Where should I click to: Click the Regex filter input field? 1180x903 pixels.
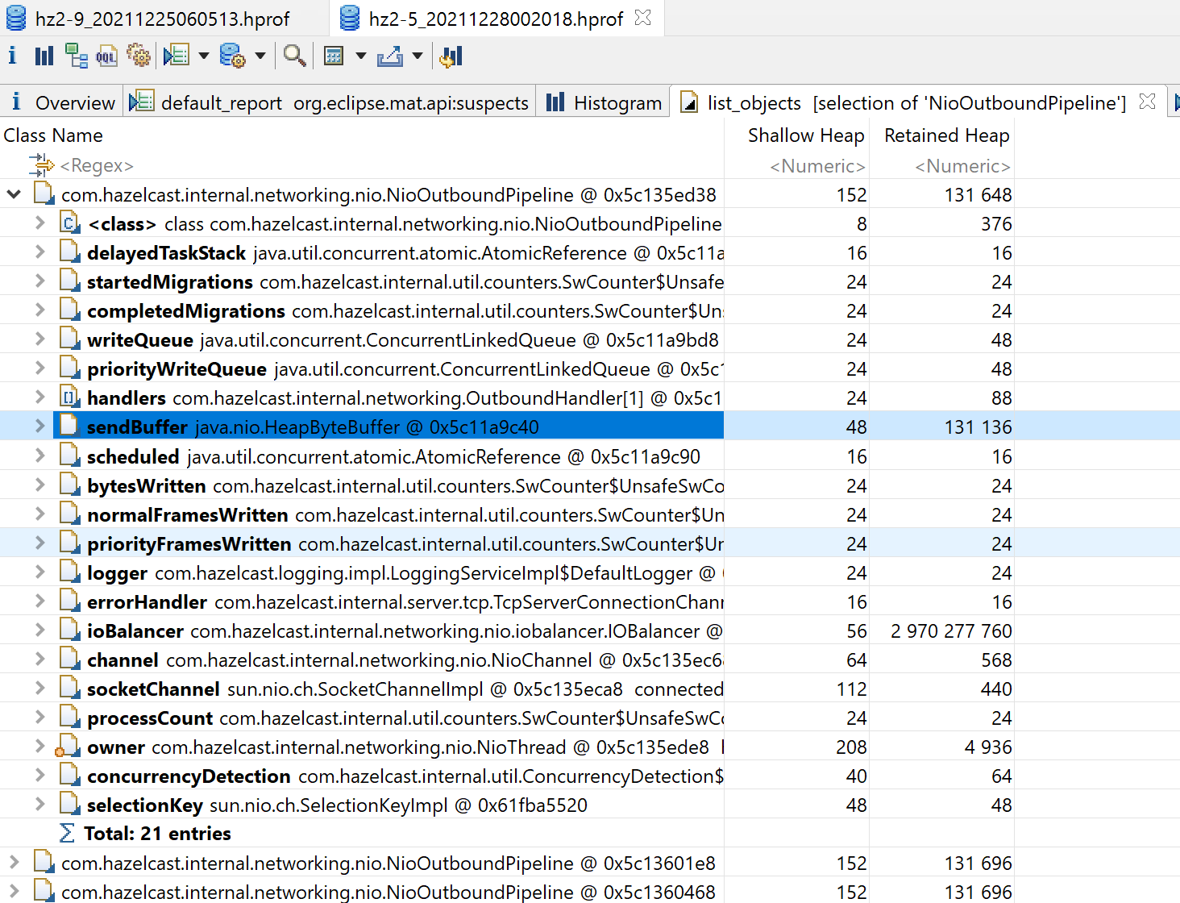97,164
